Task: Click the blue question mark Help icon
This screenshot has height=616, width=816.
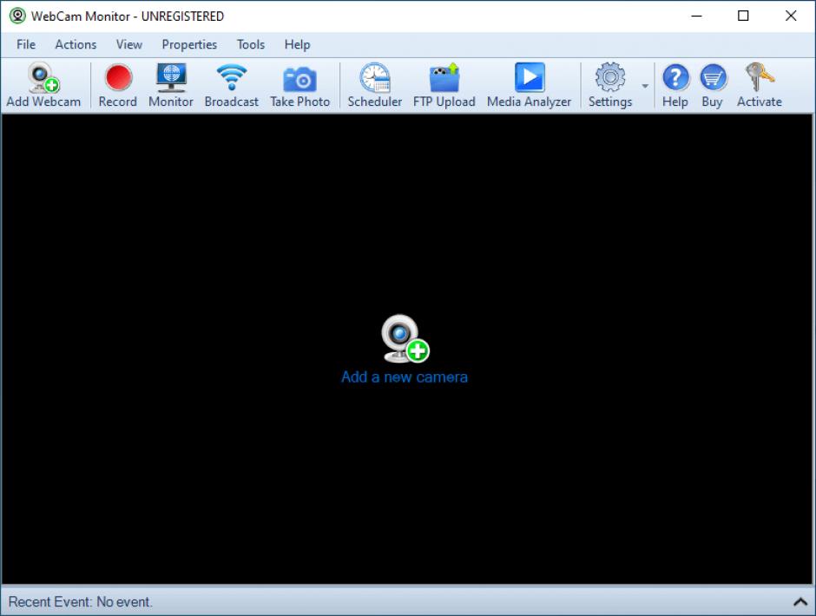Action: click(x=675, y=77)
